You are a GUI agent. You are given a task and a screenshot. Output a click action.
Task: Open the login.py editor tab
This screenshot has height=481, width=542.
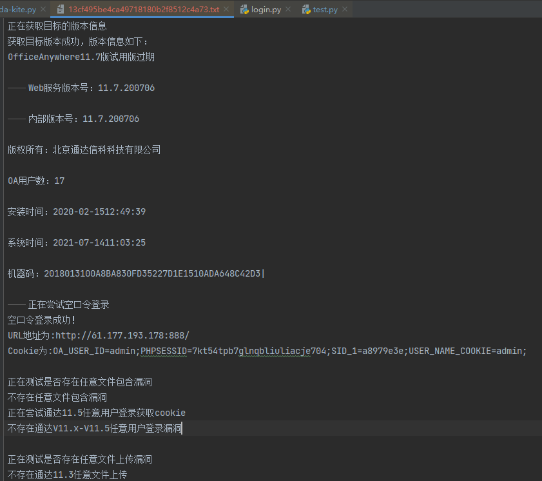point(266,9)
